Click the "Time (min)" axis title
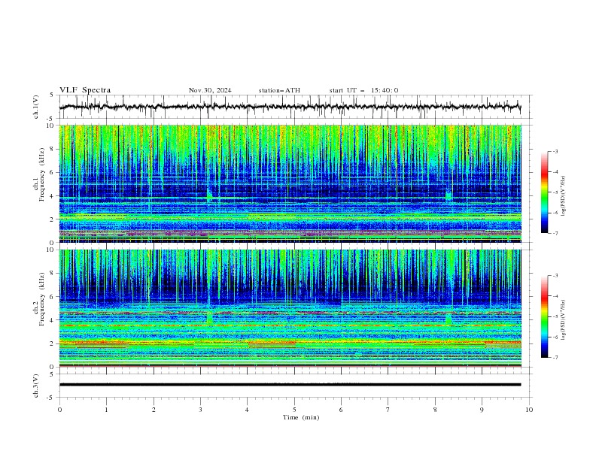This screenshot has height=460, width=596. 301,417
